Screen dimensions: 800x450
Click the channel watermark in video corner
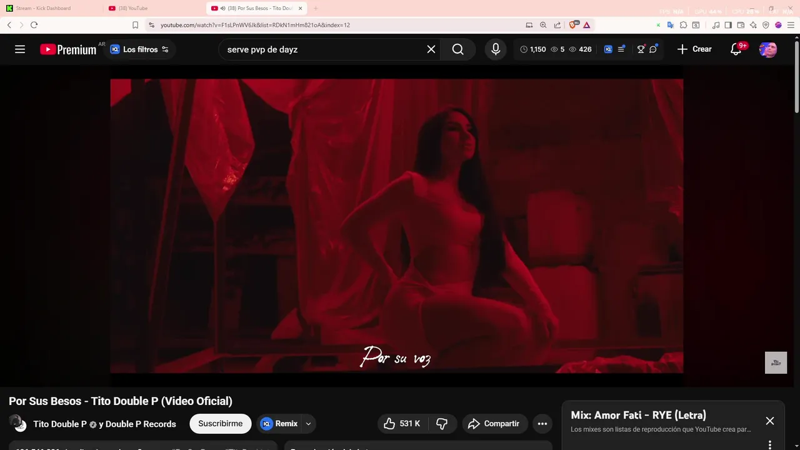point(776,363)
